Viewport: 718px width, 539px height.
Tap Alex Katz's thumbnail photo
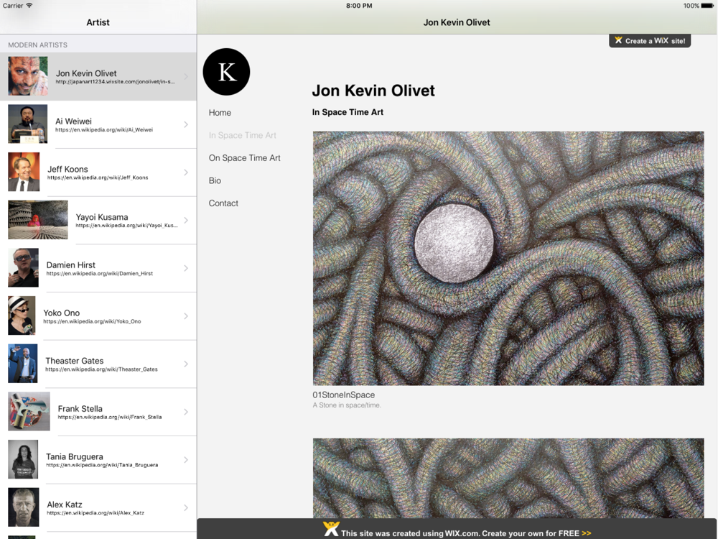[x=24, y=507]
